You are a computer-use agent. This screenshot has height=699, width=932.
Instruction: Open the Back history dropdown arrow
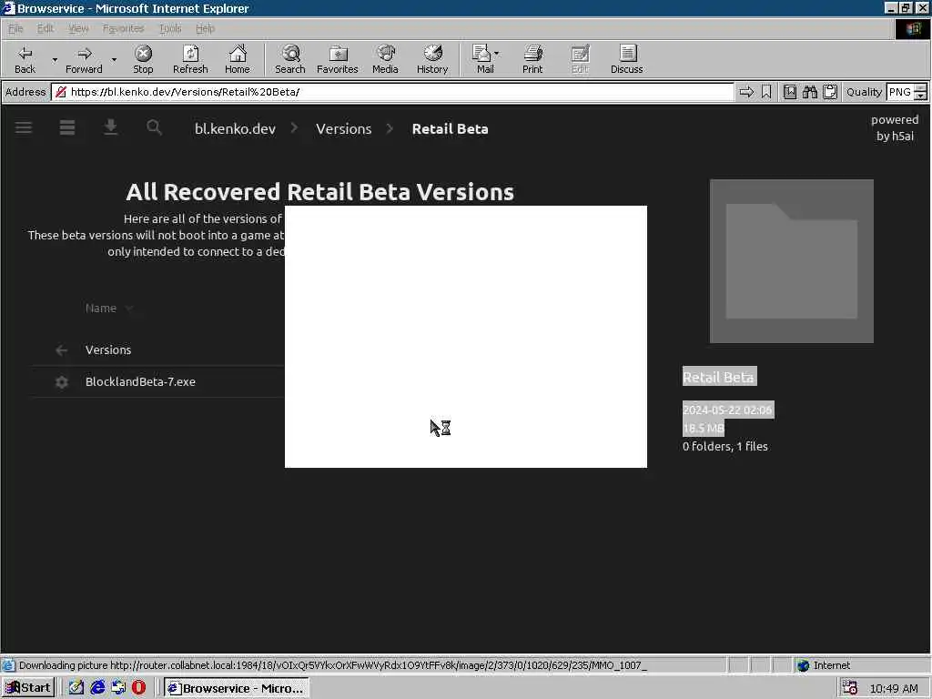pyautogui.click(x=55, y=59)
